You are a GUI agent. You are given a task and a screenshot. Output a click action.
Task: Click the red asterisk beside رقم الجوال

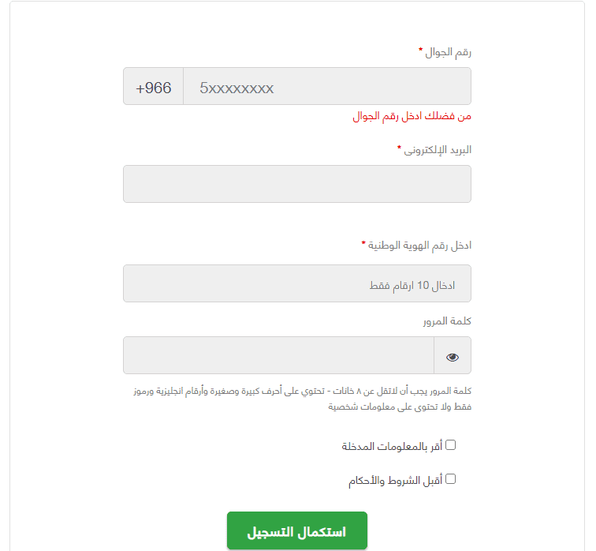420,50
